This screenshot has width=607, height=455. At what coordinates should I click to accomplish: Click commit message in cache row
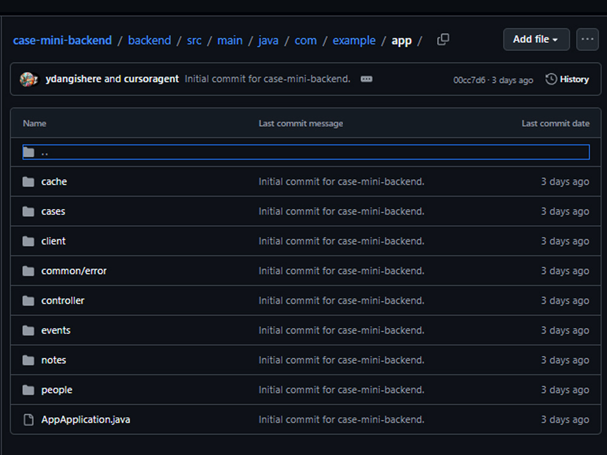(341, 181)
